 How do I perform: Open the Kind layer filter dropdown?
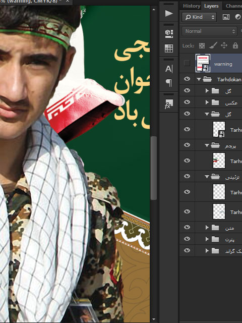click(x=199, y=17)
